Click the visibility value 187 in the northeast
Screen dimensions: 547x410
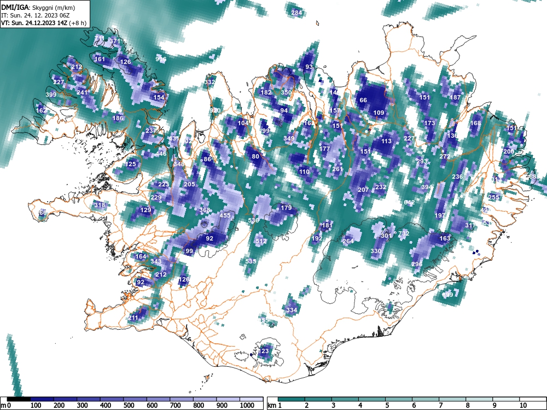pyautogui.click(x=455, y=97)
